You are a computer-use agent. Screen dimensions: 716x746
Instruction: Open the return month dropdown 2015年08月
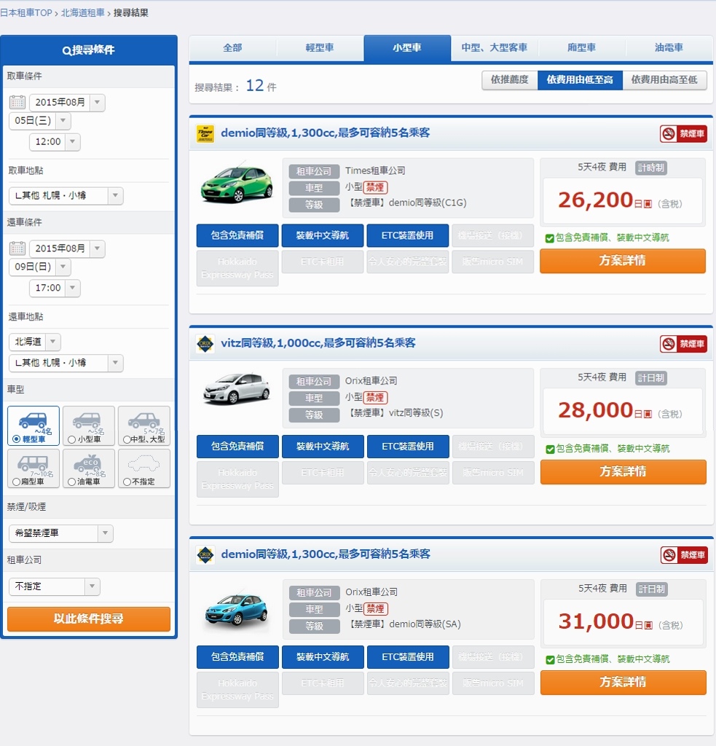67,248
